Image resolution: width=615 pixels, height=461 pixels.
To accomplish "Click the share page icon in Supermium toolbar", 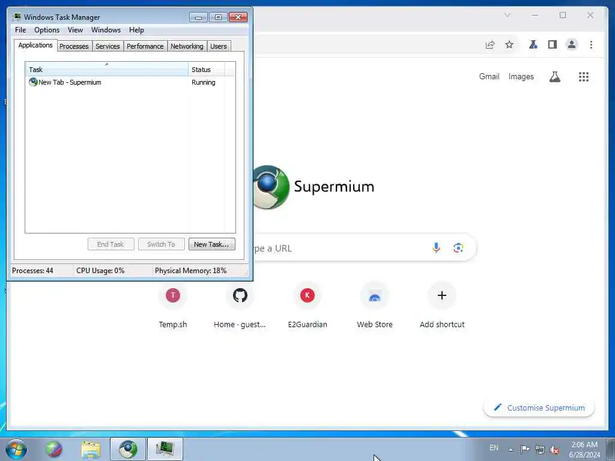I will (x=490, y=44).
